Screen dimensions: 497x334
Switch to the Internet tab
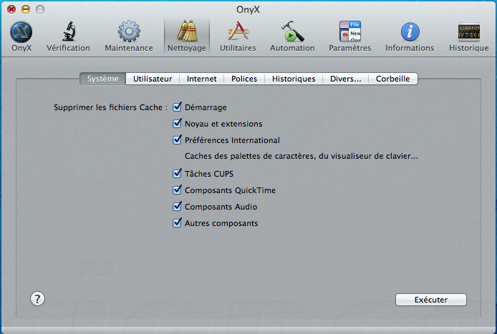(201, 79)
